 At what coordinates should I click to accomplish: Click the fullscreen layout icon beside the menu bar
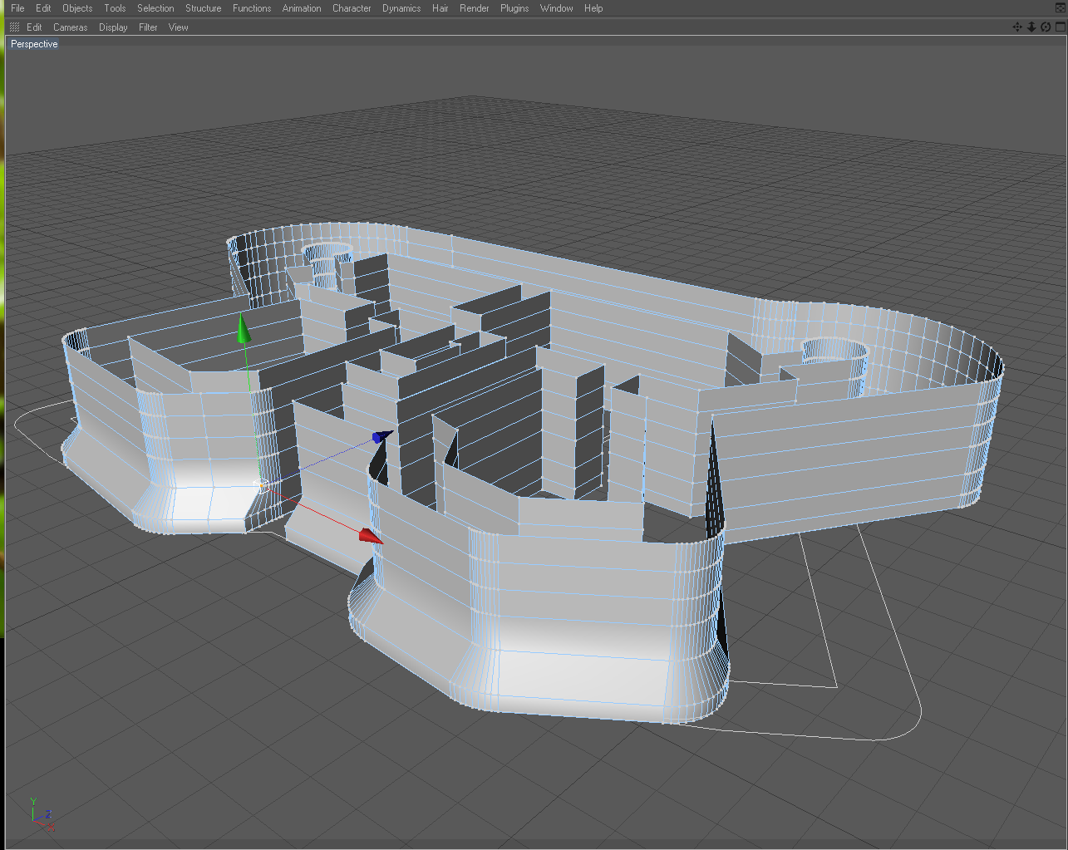(1061, 7)
